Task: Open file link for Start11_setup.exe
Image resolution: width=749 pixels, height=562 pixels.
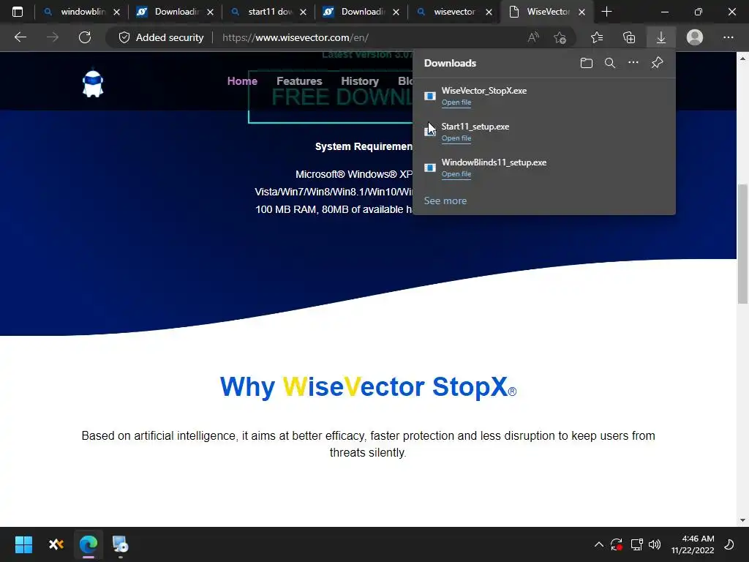Action: (456, 138)
